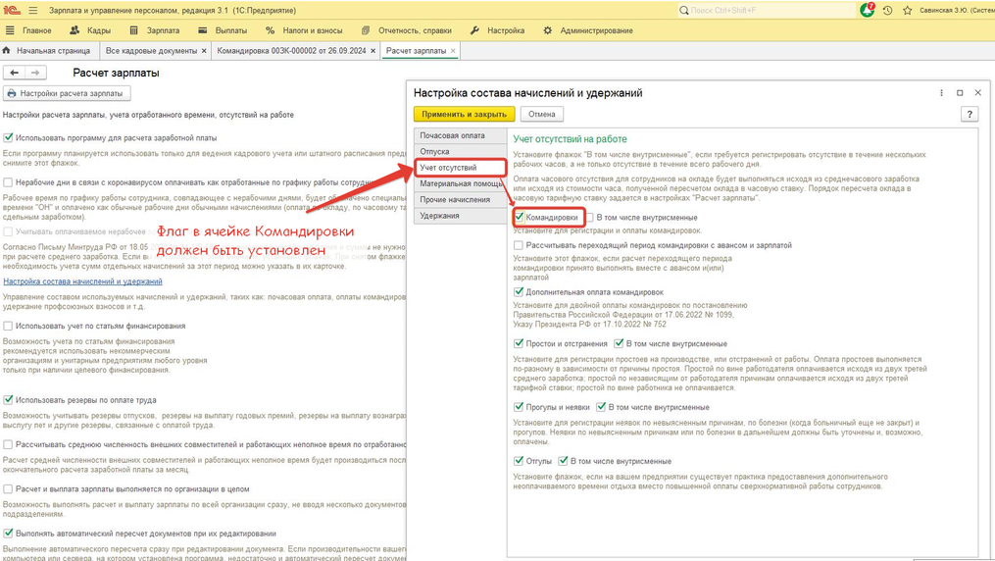Select Почасовая оплата section
Screen dimensions: 995x561
453,135
